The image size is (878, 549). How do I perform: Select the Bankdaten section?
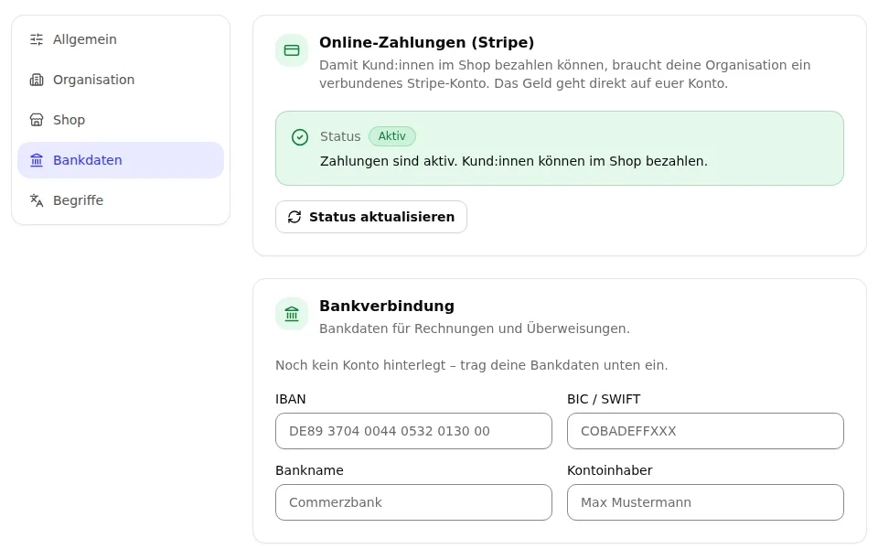click(x=121, y=160)
